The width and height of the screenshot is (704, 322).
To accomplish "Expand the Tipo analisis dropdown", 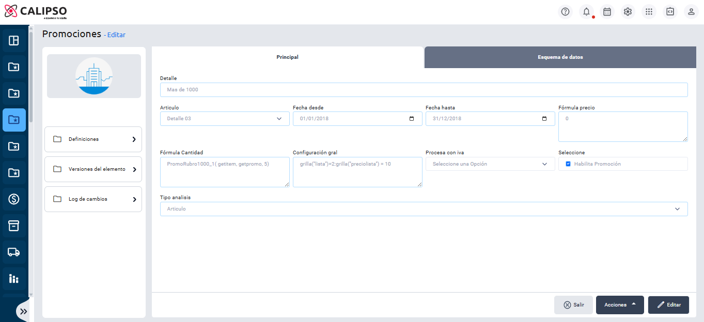I will [x=424, y=209].
